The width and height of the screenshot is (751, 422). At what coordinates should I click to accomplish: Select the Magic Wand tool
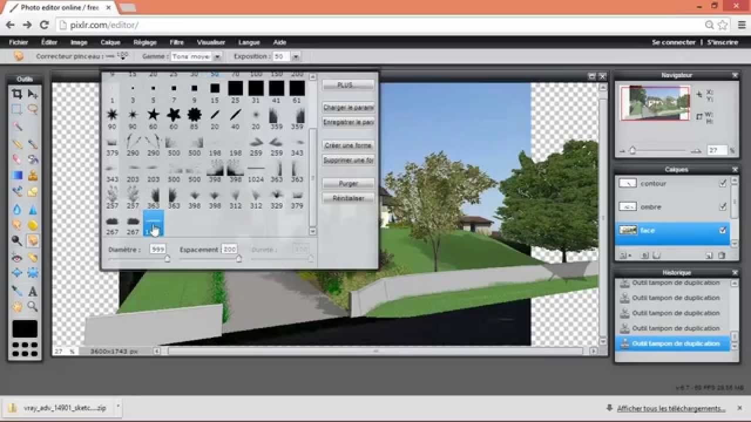(17, 126)
